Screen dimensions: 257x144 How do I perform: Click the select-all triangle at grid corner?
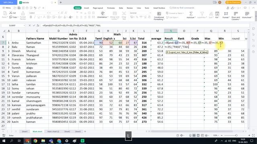(4, 31)
